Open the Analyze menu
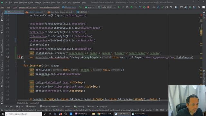The height and width of the screenshot is (116, 206). click(x=38, y=2)
